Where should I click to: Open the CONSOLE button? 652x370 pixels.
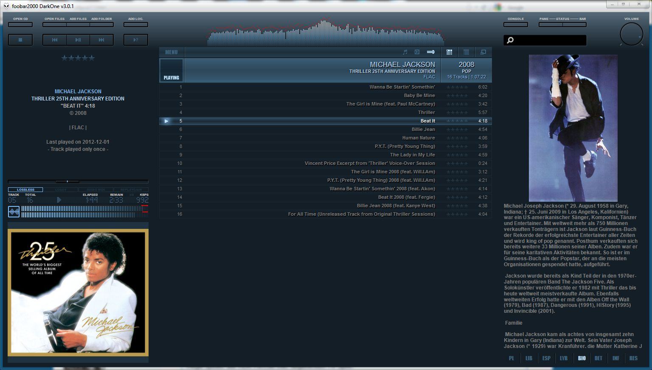516,25
